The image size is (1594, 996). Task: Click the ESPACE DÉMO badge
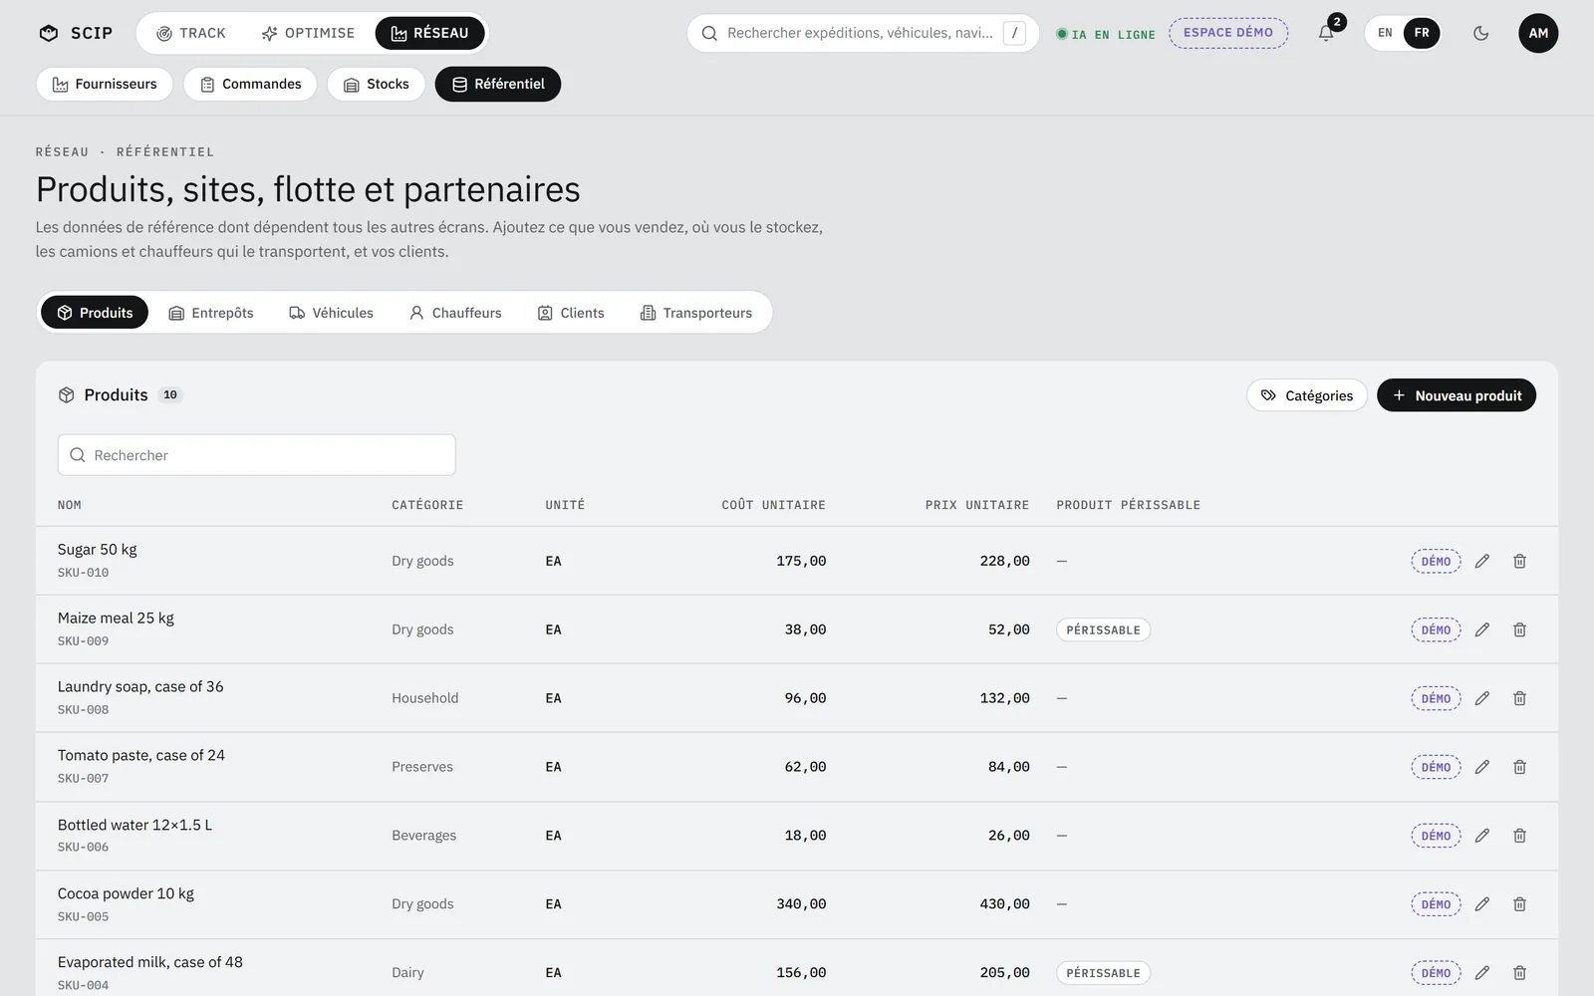tap(1228, 33)
